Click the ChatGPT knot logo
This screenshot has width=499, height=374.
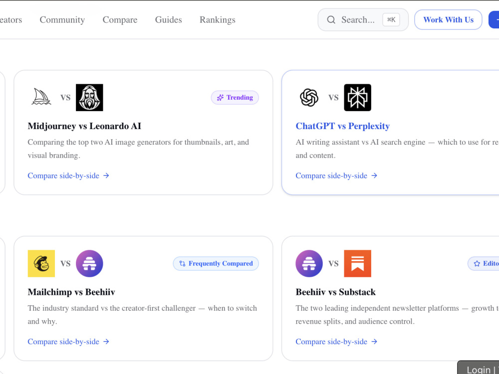(309, 97)
